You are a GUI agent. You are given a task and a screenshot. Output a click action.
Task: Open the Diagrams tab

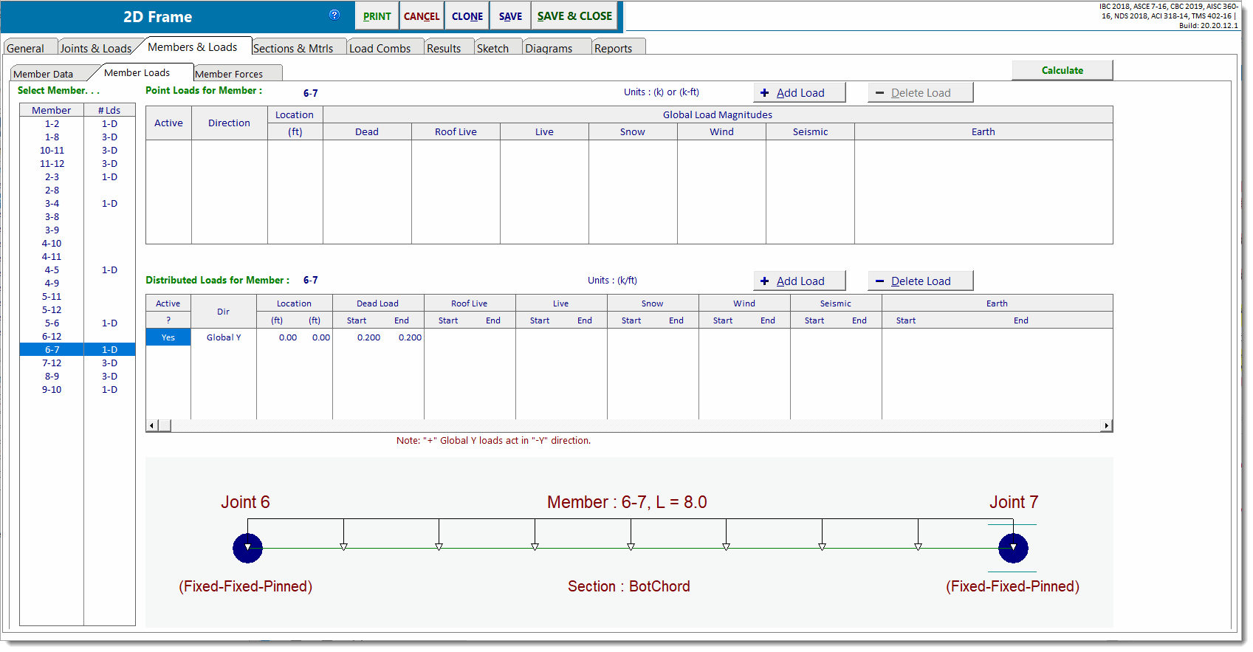click(x=549, y=48)
